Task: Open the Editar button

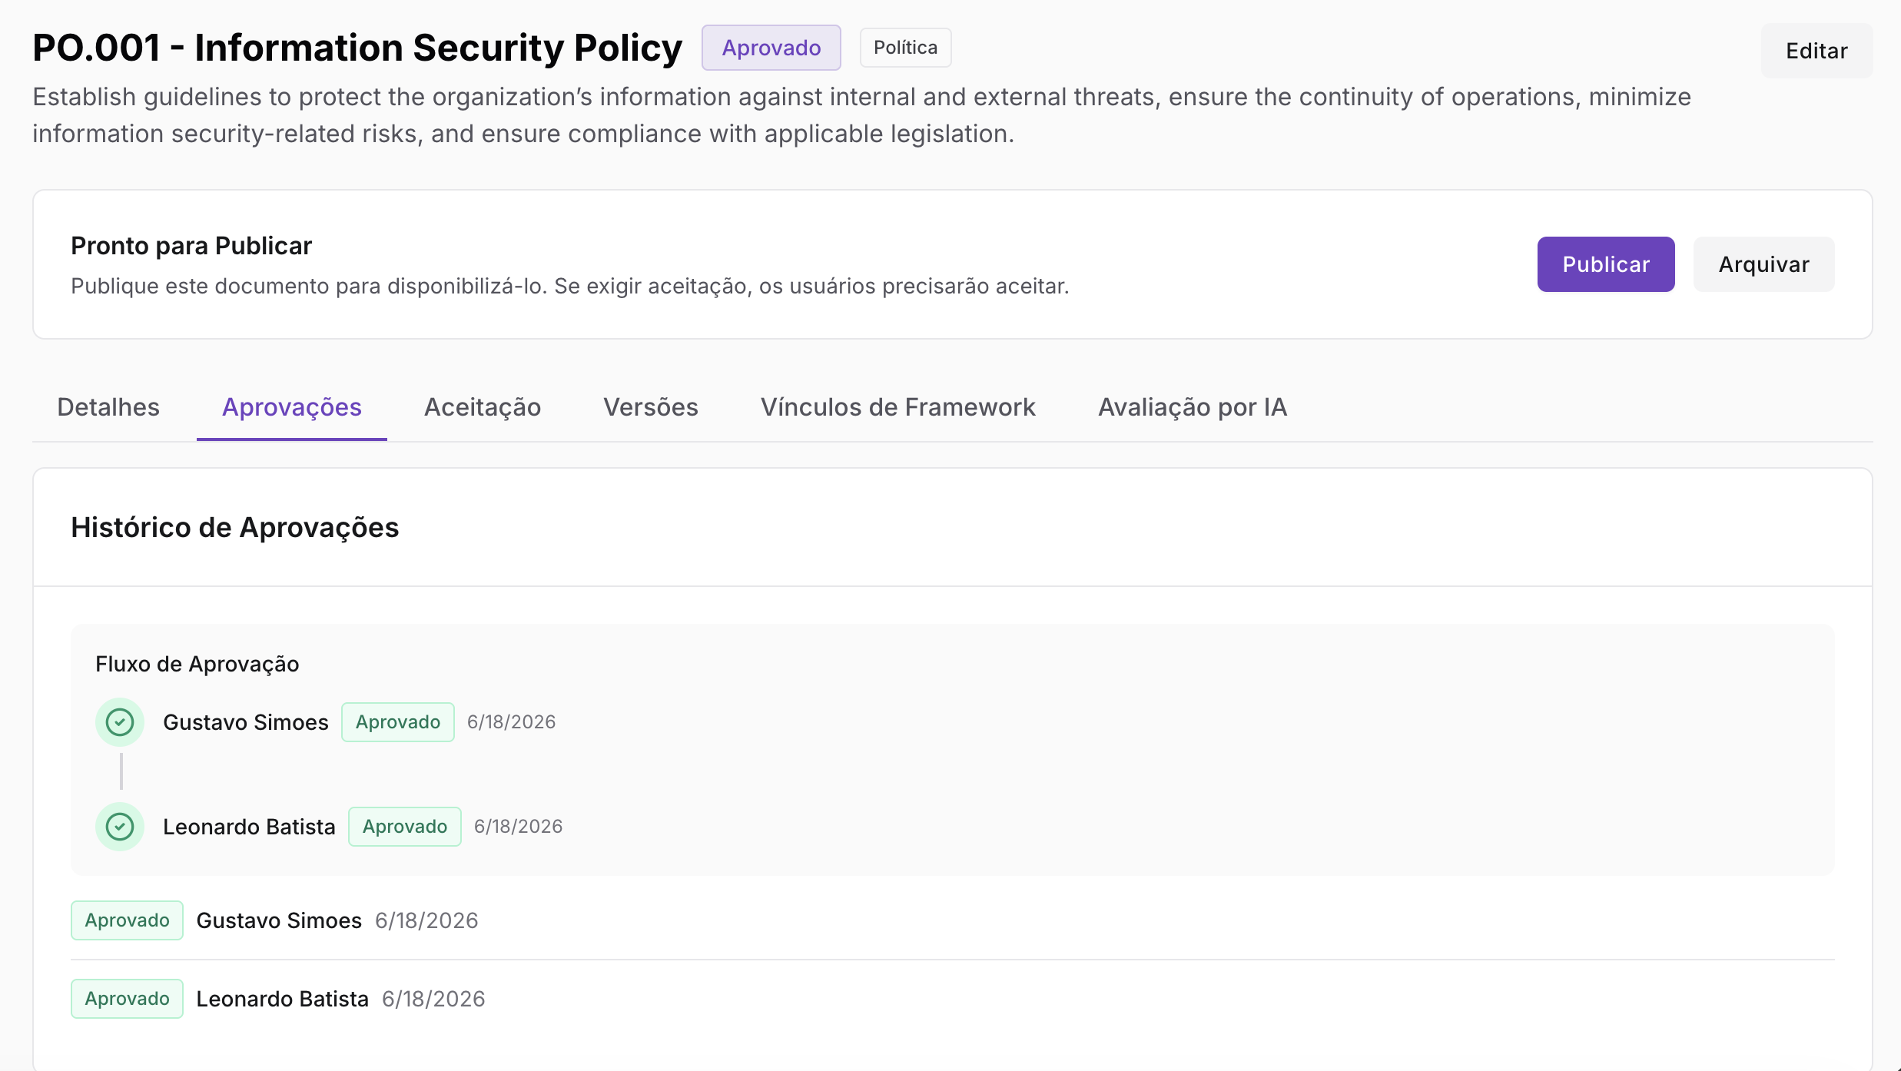Action: [1816, 51]
